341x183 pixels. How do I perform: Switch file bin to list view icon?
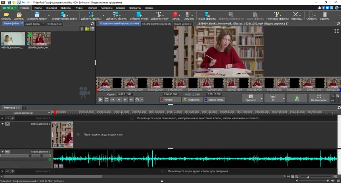point(92,29)
